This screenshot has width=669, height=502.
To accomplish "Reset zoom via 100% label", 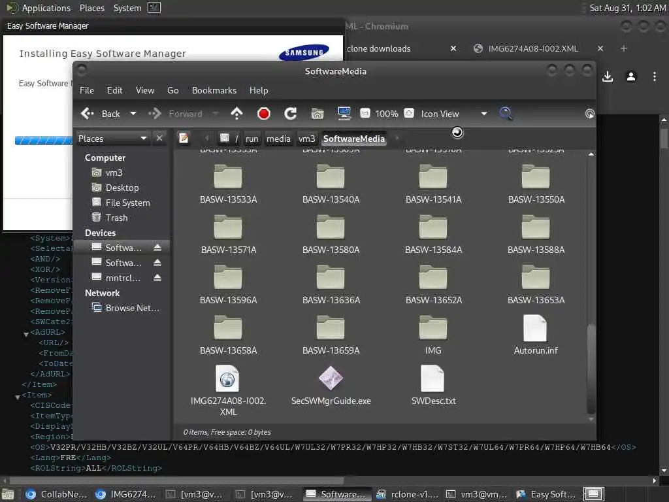I will pyautogui.click(x=387, y=114).
